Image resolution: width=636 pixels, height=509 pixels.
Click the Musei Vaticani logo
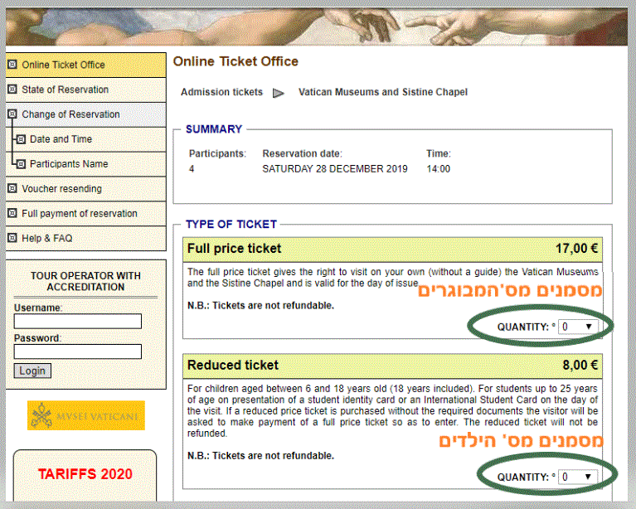tap(86, 415)
